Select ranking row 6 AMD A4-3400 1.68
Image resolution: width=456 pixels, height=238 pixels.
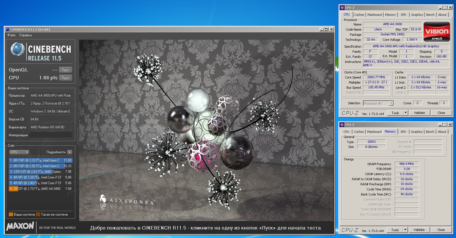pos(41,189)
